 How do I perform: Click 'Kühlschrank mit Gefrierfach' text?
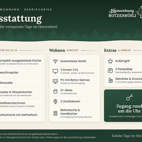pyautogui.click(x=19, y=115)
